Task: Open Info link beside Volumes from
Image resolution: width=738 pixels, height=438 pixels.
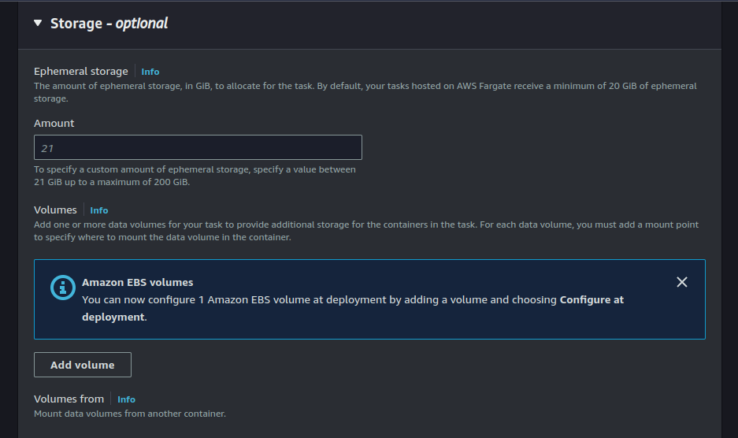Action: 126,399
